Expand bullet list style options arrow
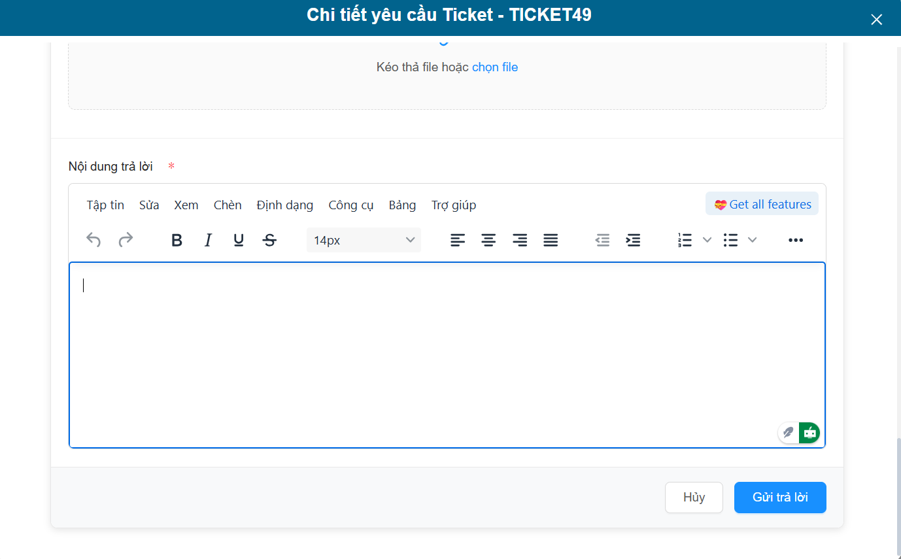This screenshot has height=559, width=901. (752, 240)
